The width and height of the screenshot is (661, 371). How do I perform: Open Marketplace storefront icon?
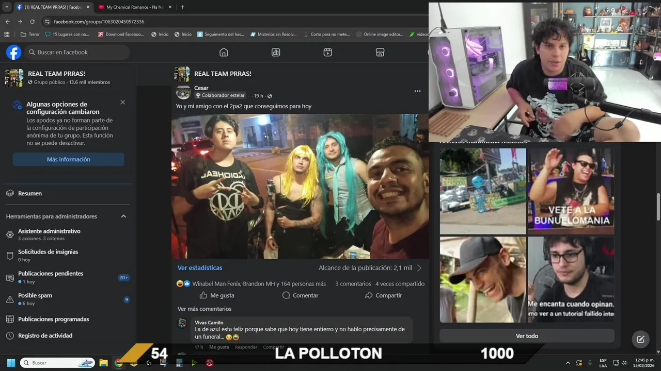tap(380, 52)
